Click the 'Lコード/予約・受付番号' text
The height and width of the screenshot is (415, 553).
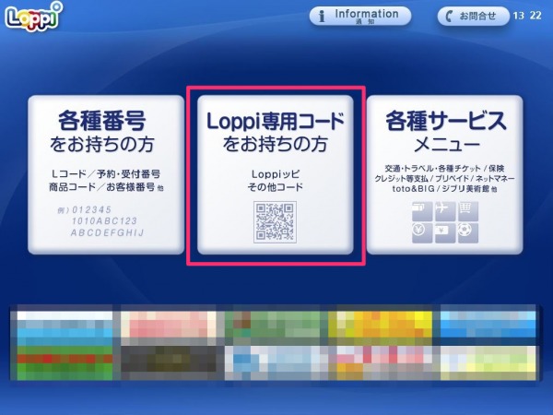106,174
